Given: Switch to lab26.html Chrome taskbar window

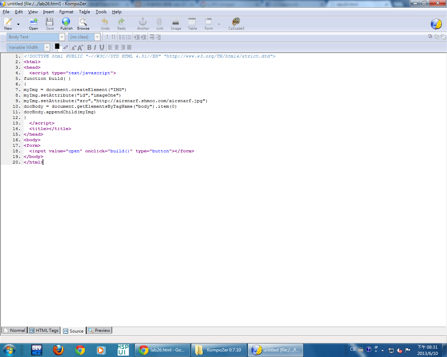Looking at the screenshot, I should pos(162,350).
